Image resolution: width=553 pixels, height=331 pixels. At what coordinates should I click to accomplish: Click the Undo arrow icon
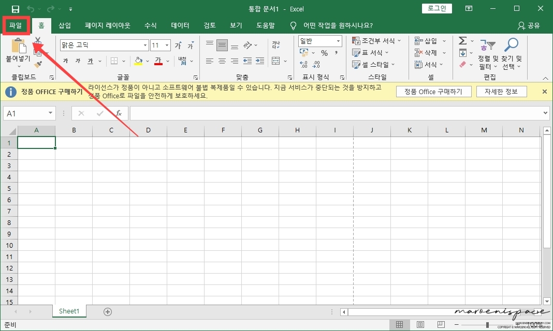31,9
